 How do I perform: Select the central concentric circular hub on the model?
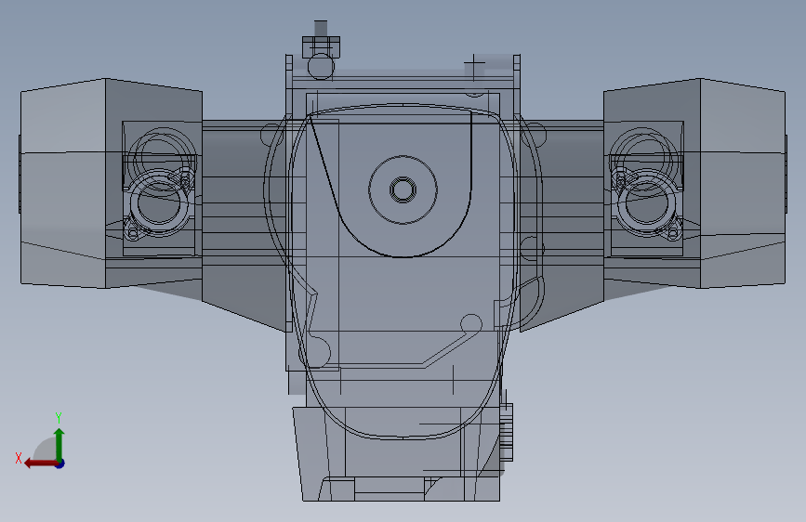point(403,189)
